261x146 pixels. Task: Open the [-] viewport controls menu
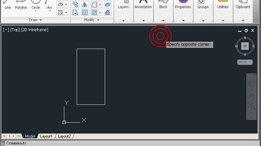[6, 30]
